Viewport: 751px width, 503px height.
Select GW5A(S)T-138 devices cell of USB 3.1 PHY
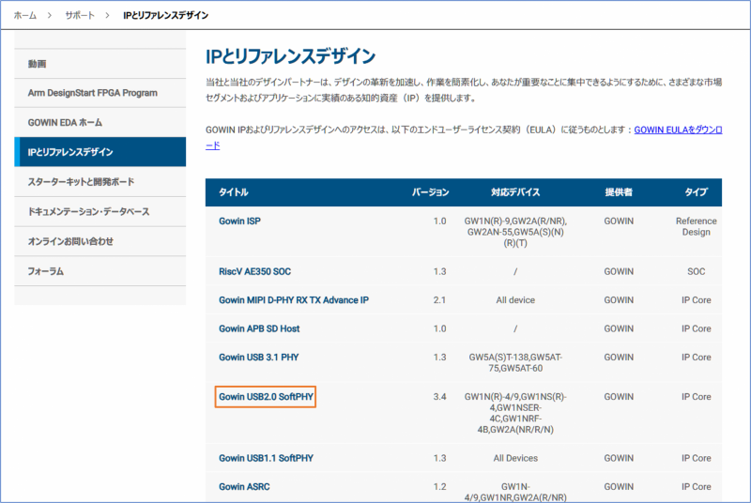(515, 363)
